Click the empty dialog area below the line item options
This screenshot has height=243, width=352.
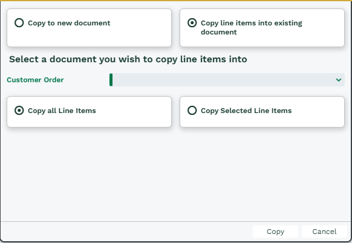(x=176, y=175)
